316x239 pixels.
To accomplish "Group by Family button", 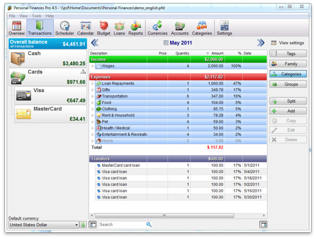I will (x=288, y=64).
